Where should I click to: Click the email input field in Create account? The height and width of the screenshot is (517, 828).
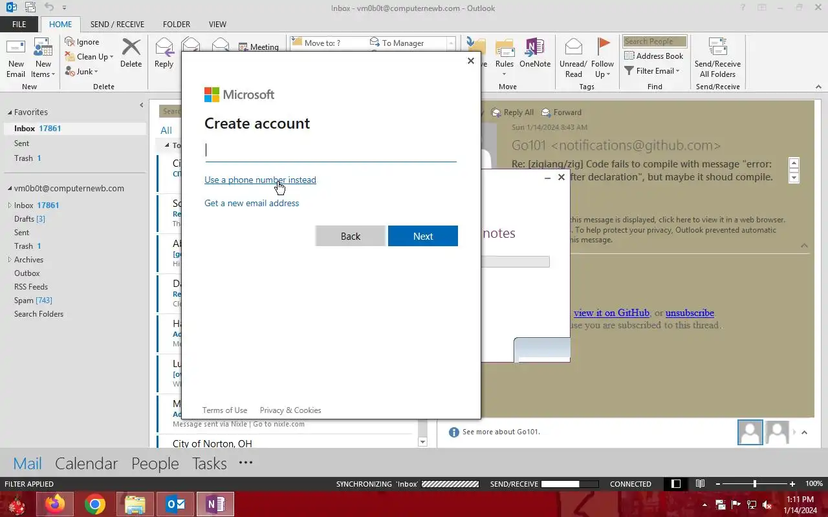[331, 151]
